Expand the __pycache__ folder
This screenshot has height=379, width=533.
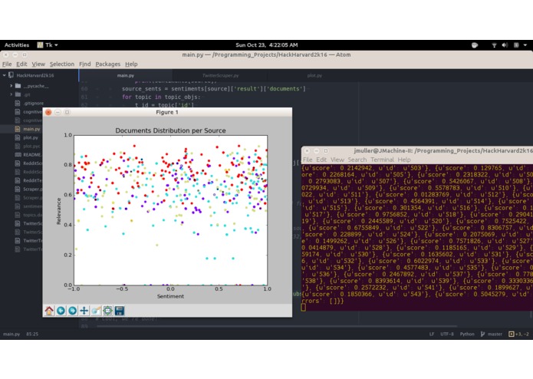coord(12,86)
